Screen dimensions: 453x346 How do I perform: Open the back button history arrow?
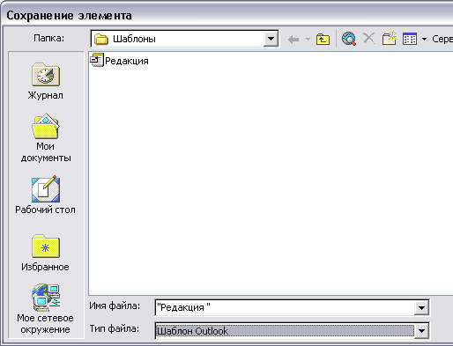(308, 39)
